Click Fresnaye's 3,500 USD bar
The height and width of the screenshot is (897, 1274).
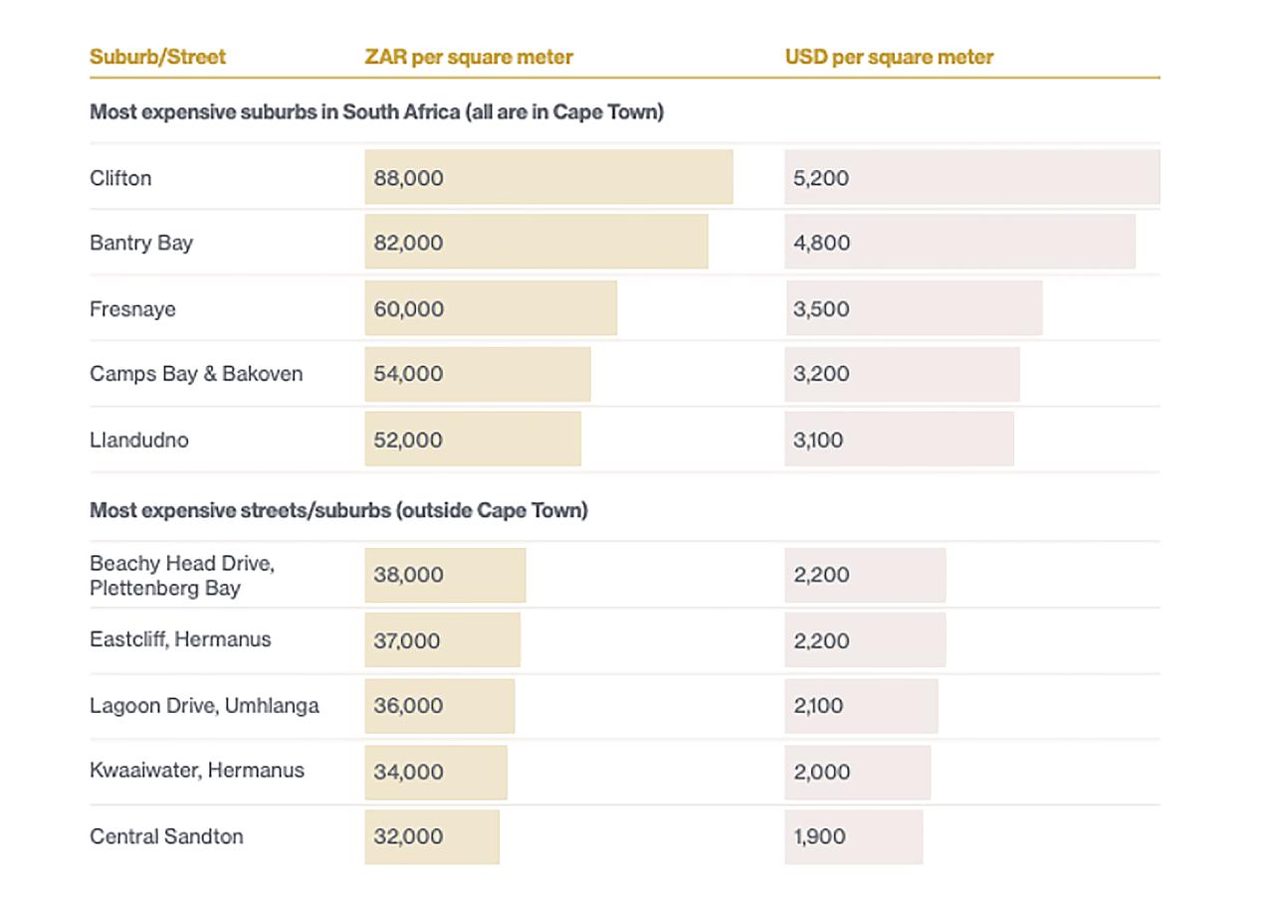(x=913, y=308)
